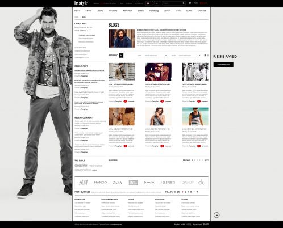
Task: Switch to the grid view icon
Action: click(x=205, y=56)
